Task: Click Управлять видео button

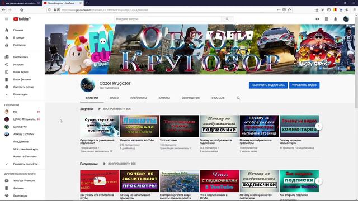Action: (x=304, y=85)
